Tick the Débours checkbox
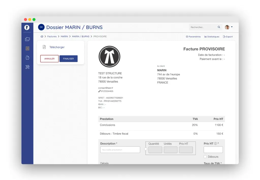This screenshot has width=260, height=180. click(x=205, y=157)
